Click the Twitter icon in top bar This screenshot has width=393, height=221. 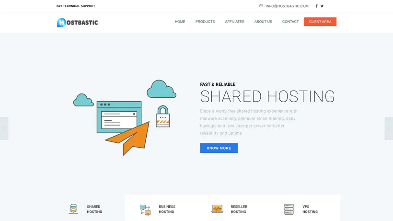click(x=322, y=6)
